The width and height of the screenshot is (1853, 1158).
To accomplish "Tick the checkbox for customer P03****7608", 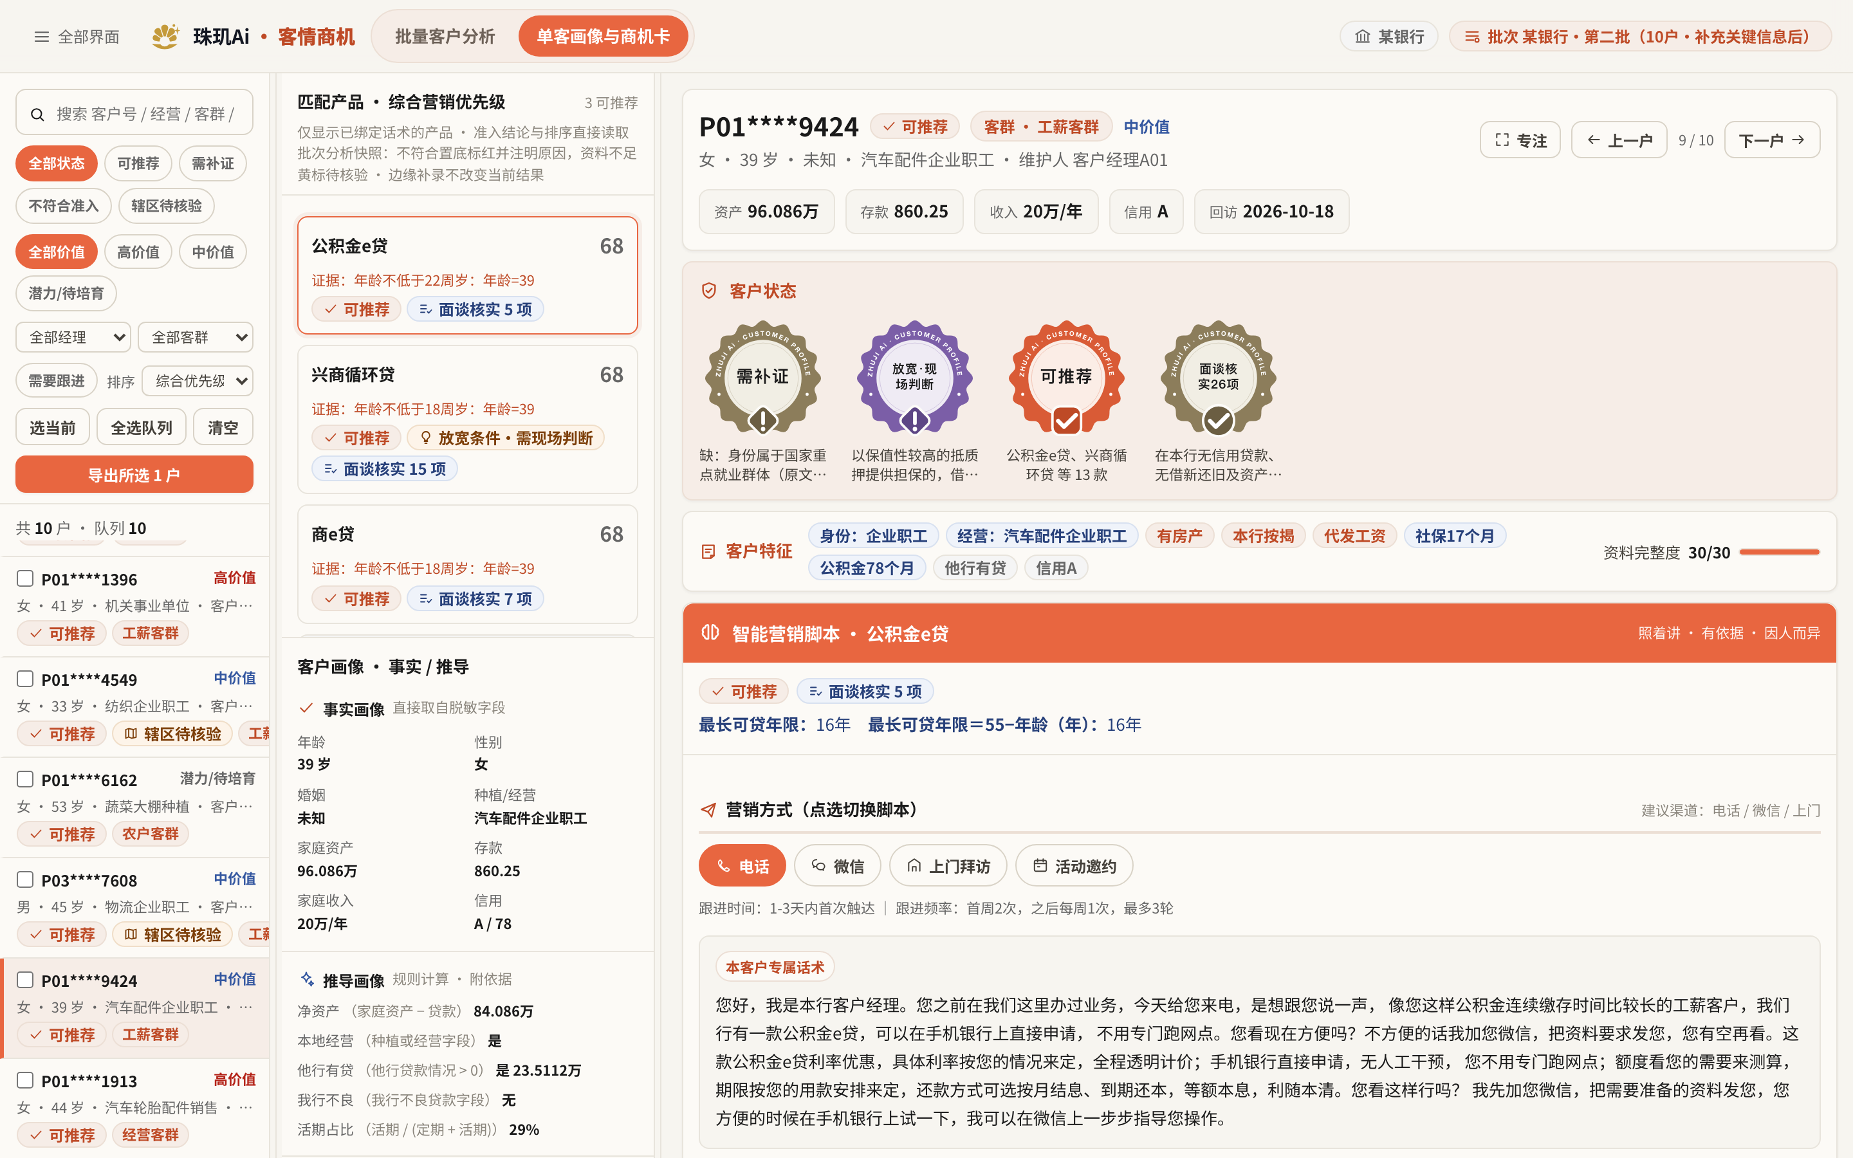I will (25, 879).
